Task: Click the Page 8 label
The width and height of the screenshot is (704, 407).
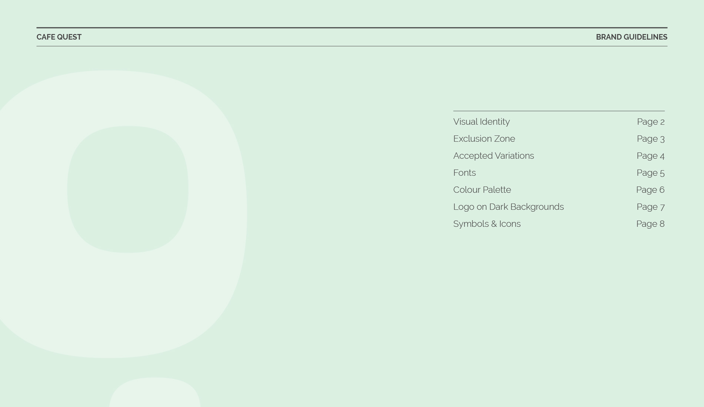Action: point(650,224)
